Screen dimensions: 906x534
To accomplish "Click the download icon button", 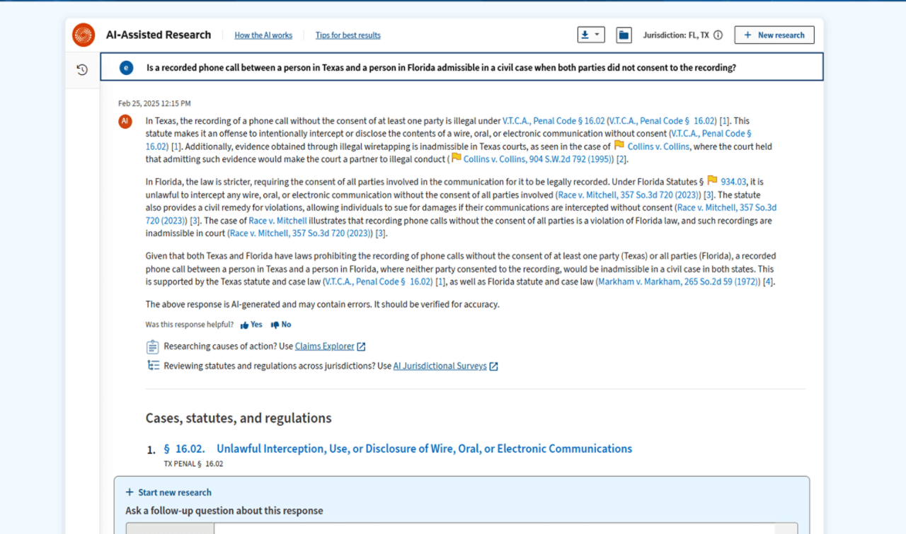I will (x=585, y=35).
